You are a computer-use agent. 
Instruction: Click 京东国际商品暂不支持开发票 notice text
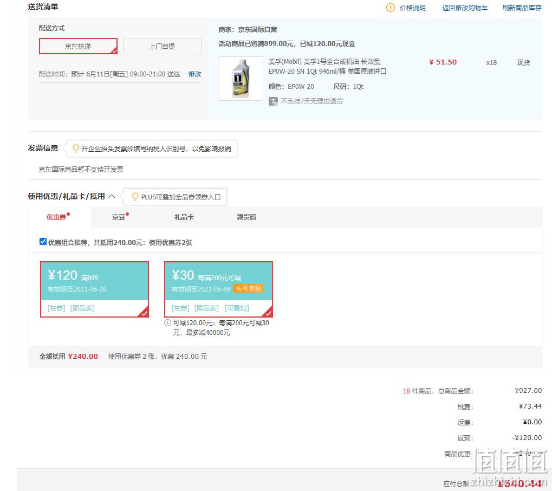tap(81, 170)
